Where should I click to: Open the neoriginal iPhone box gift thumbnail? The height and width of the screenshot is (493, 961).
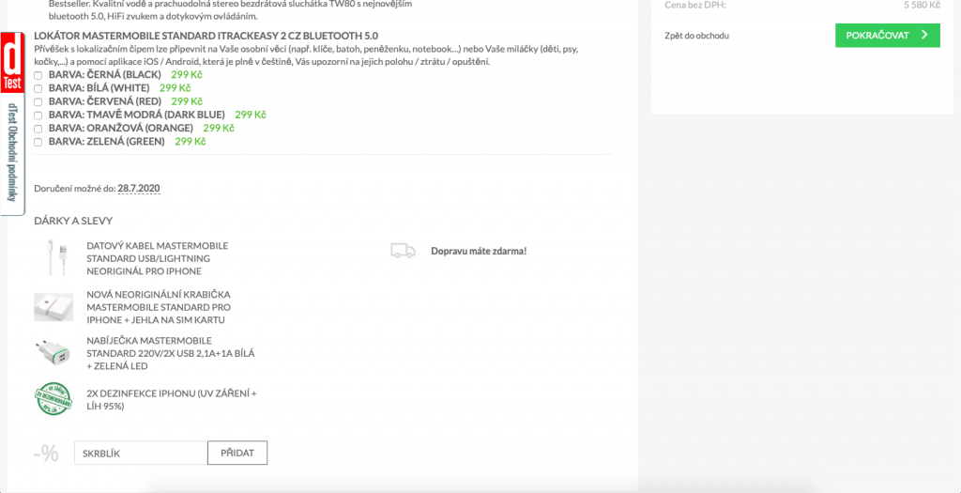pos(53,306)
